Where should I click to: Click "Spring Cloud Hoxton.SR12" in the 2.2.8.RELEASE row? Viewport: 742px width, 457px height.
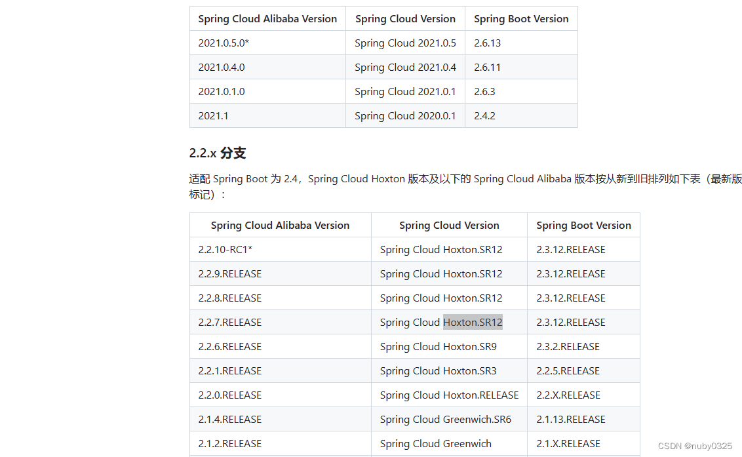click(x=441, y=298)
